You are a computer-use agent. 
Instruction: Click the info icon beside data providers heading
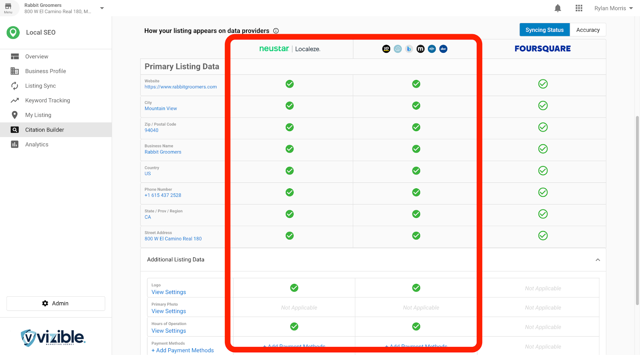tap(276, 31)
